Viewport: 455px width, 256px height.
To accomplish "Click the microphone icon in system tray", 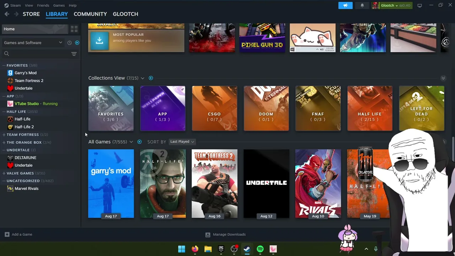I will 376,249.
